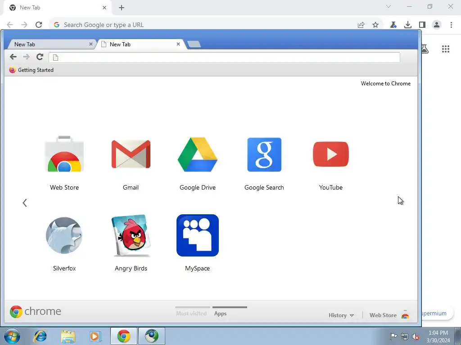Click outer browser forward arrow
Screen dimensions: 461x345
tap(24, 25)
